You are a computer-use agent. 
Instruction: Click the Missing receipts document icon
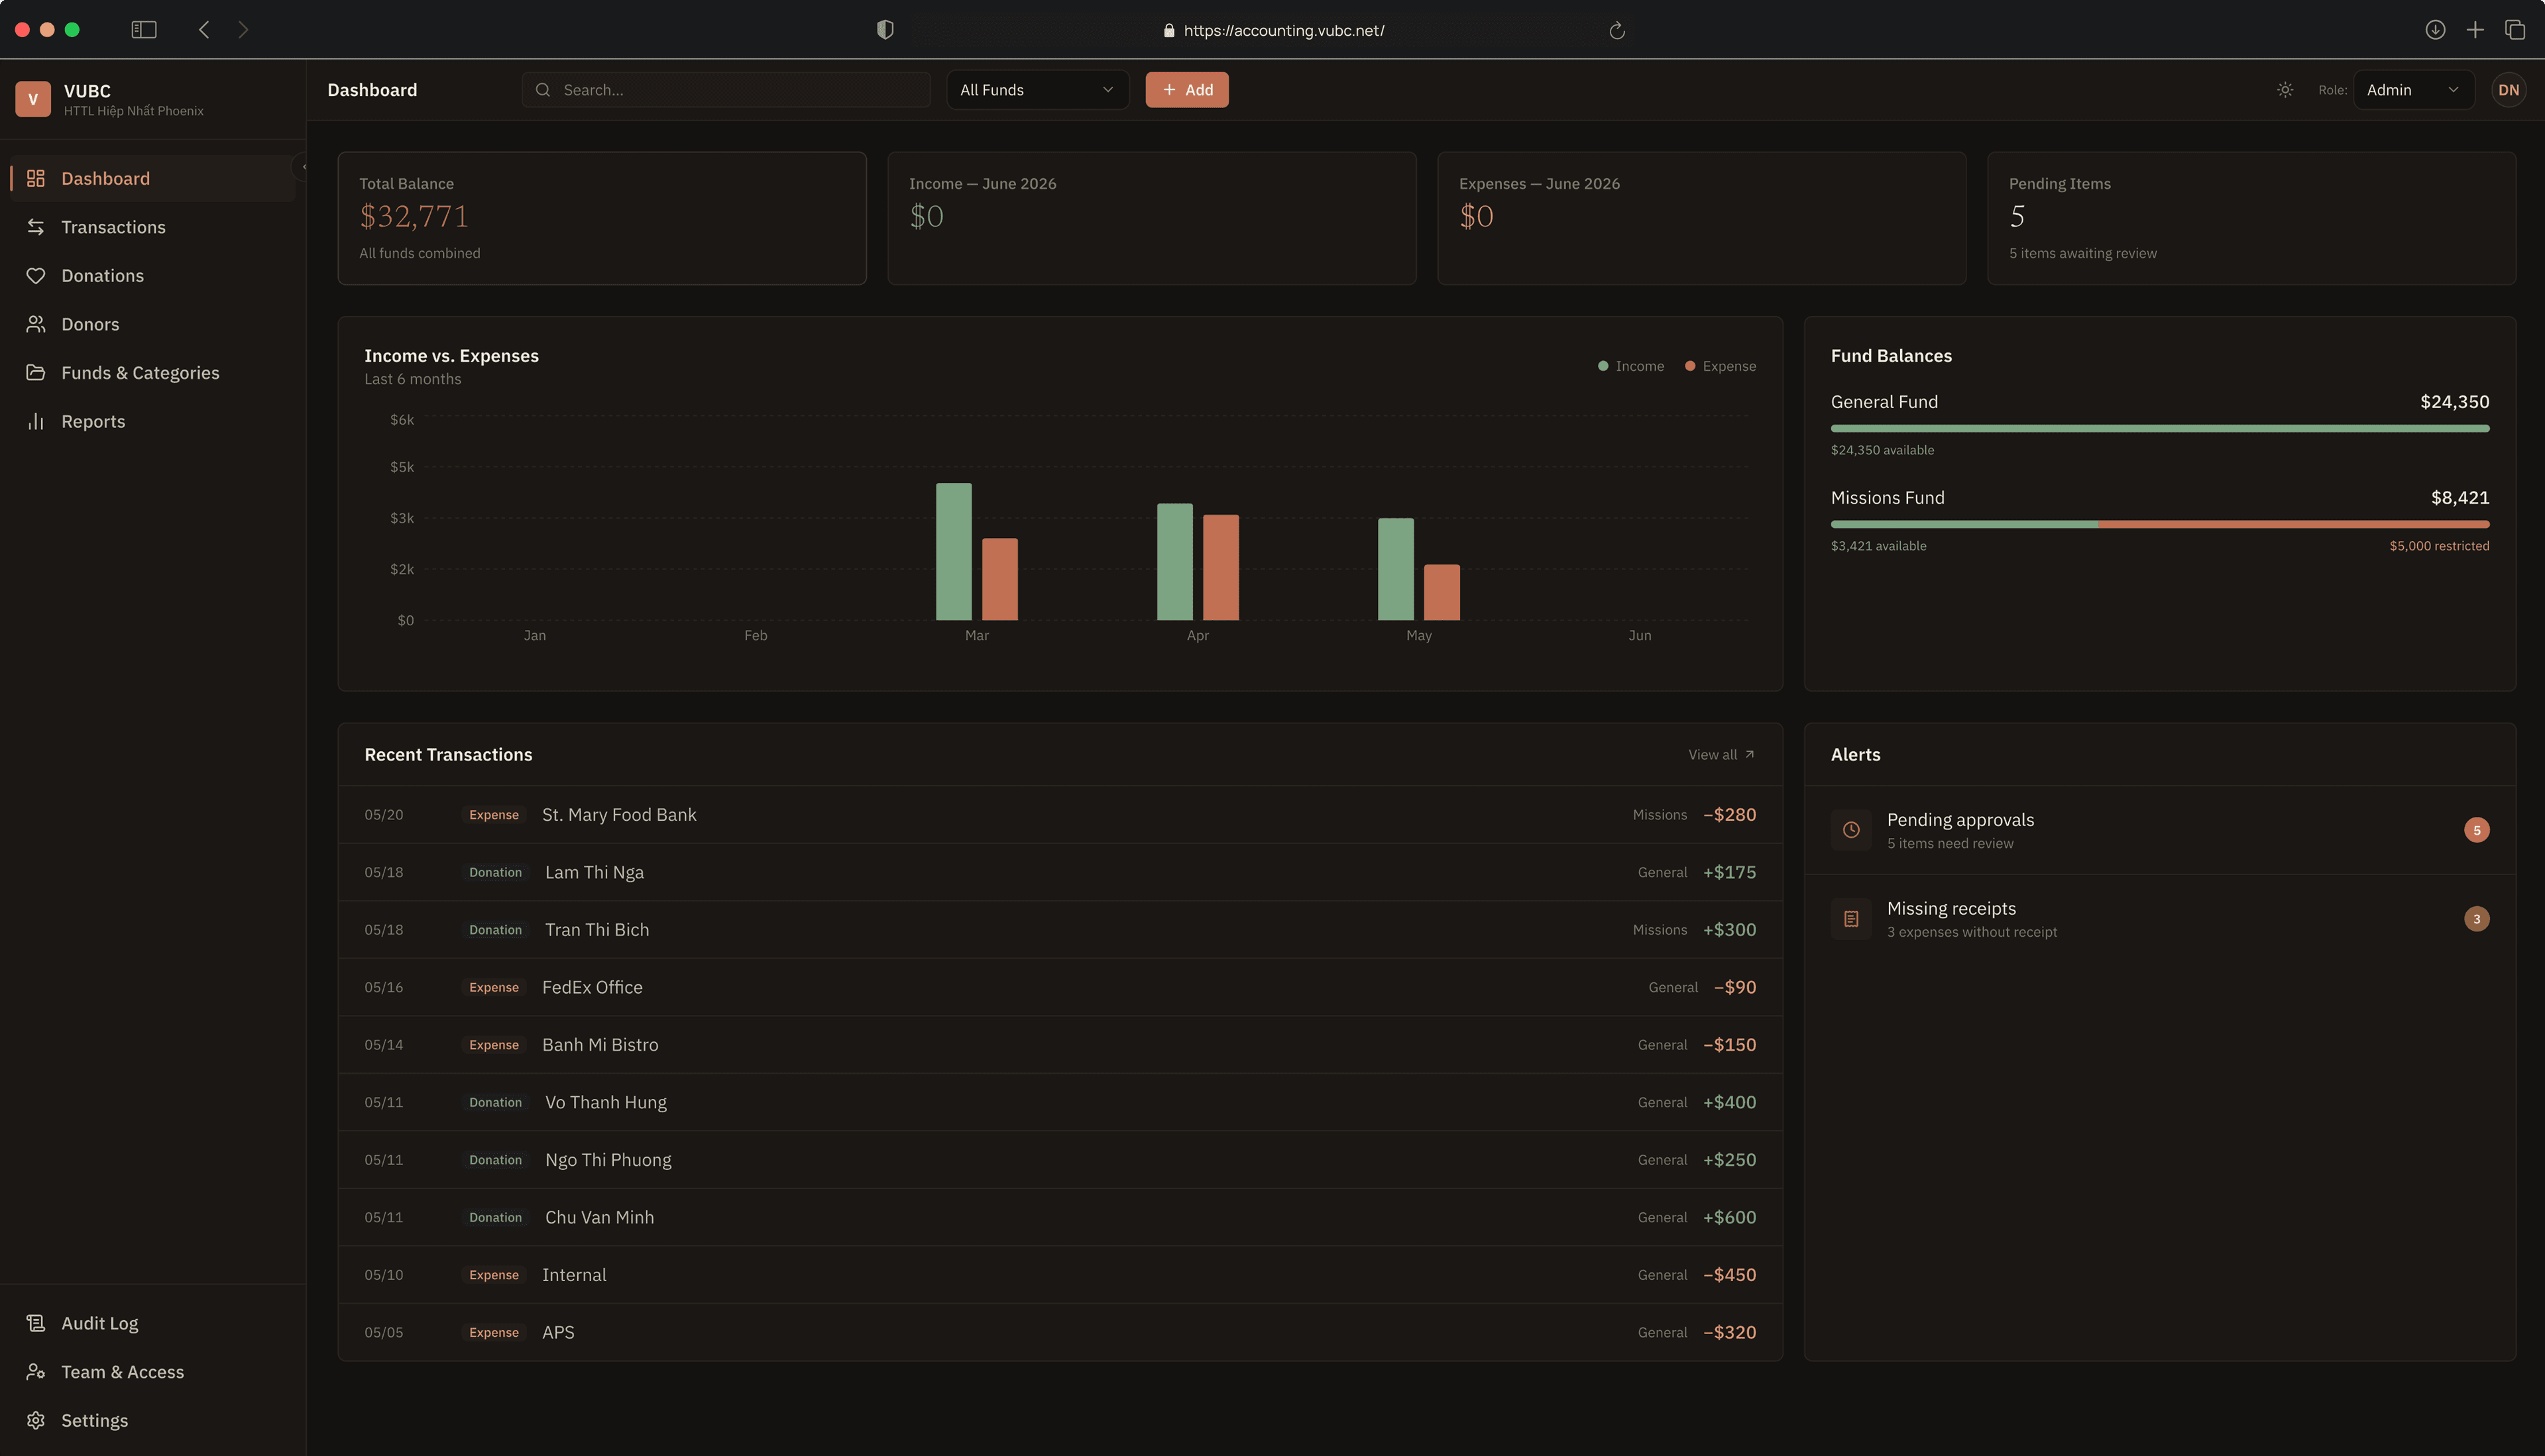click(x=1850, y=919)
